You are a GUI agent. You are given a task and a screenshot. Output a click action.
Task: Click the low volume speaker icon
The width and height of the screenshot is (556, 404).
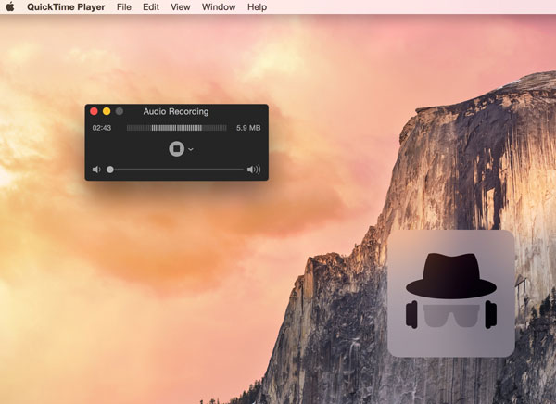tap(96, 170)
